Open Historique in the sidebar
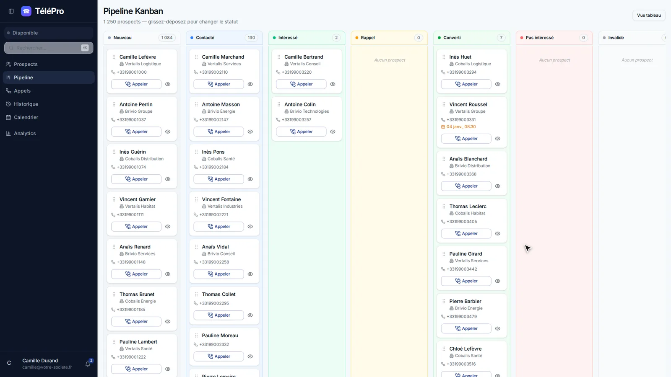This screenshot has height=377, width=671. 49,104
